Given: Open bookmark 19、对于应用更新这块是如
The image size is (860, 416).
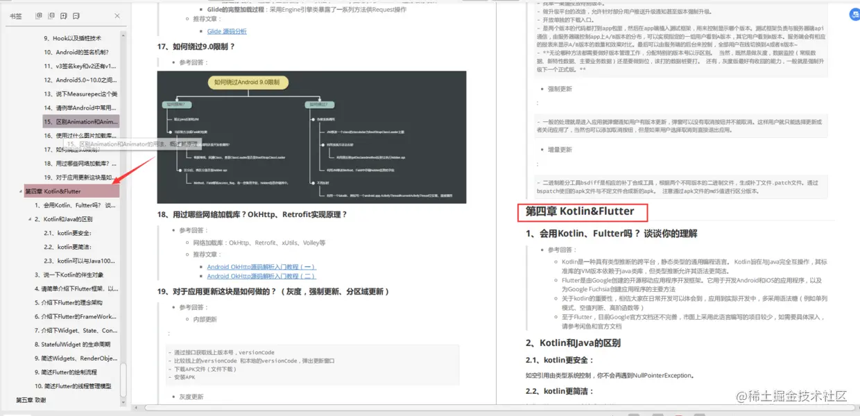Looking at the screenshot, I should click(80, 177).
